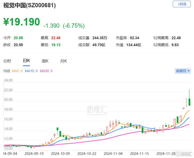Click MA10 moving average label
This screenshot has width=194, height=158.
(x=31, y=71)
